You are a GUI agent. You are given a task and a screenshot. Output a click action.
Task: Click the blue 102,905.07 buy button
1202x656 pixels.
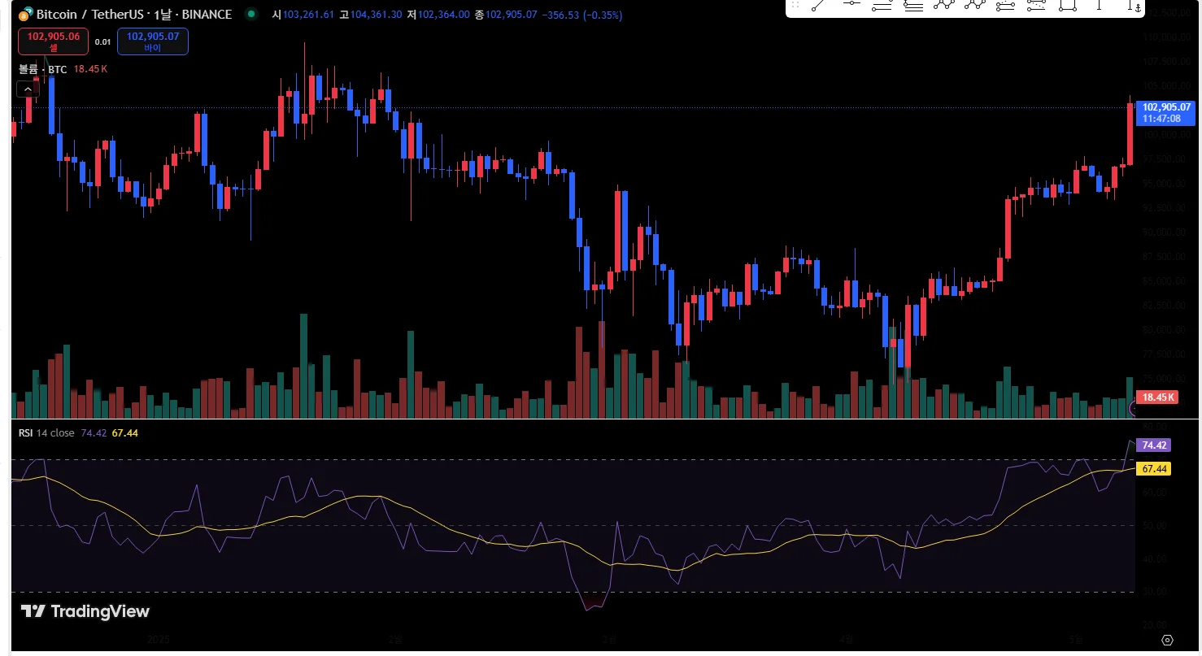[x=153, y=41]
